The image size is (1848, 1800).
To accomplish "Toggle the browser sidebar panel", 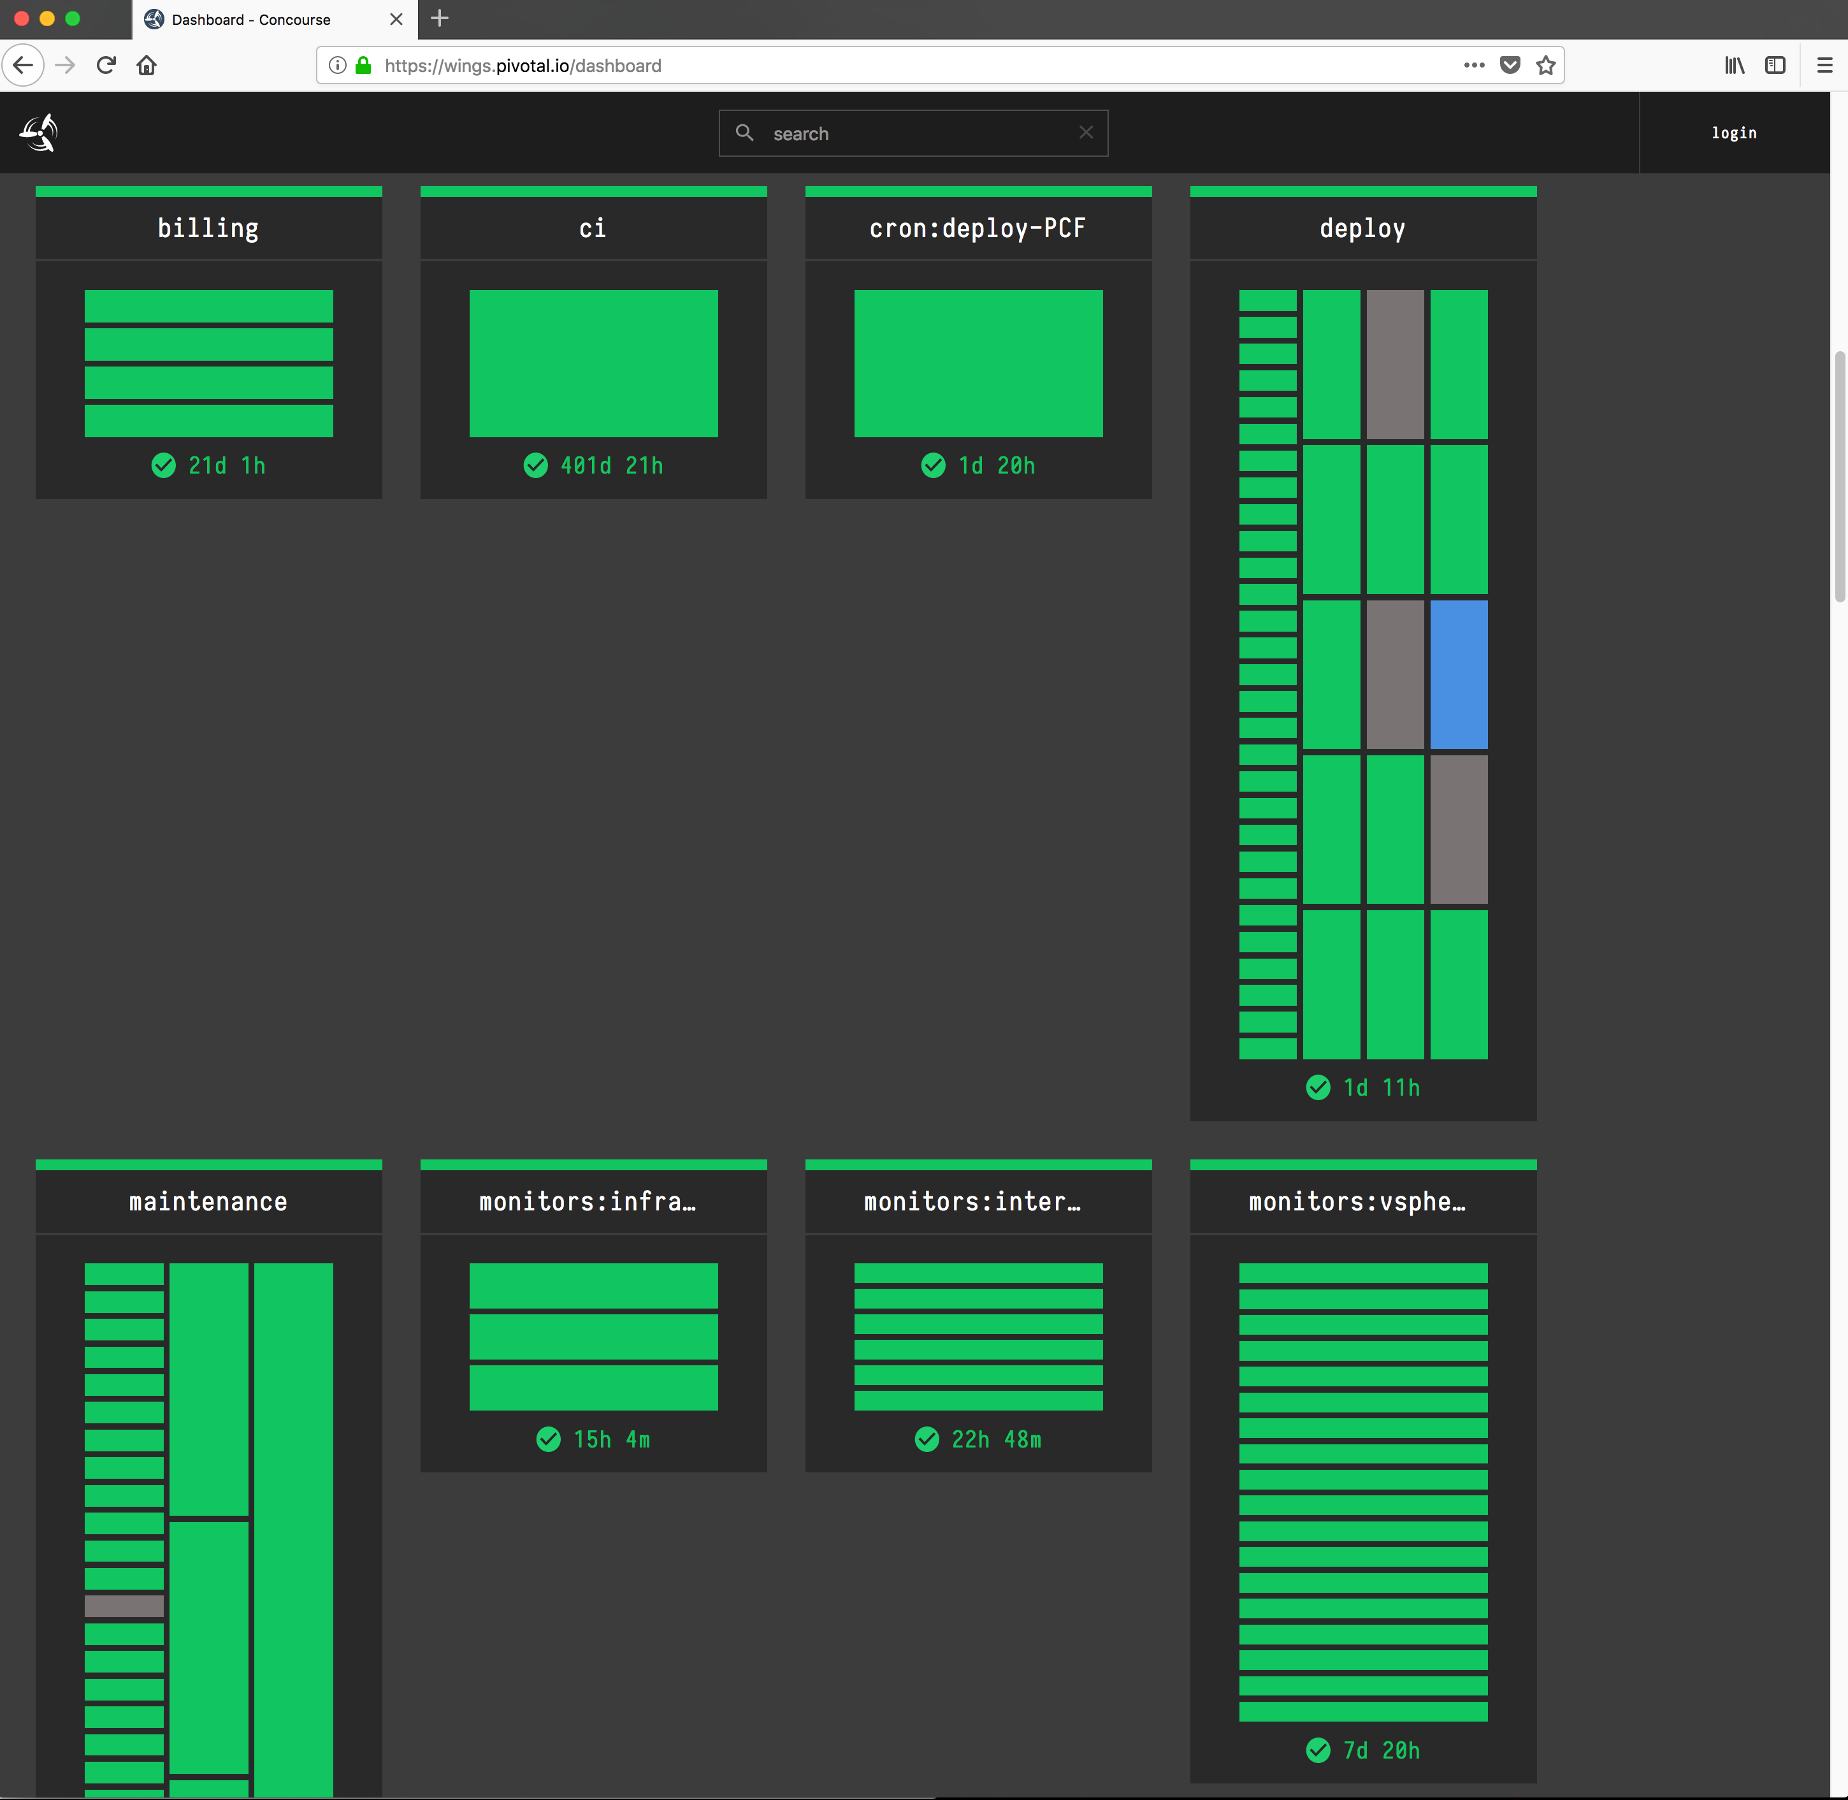I will [1775, 65].
